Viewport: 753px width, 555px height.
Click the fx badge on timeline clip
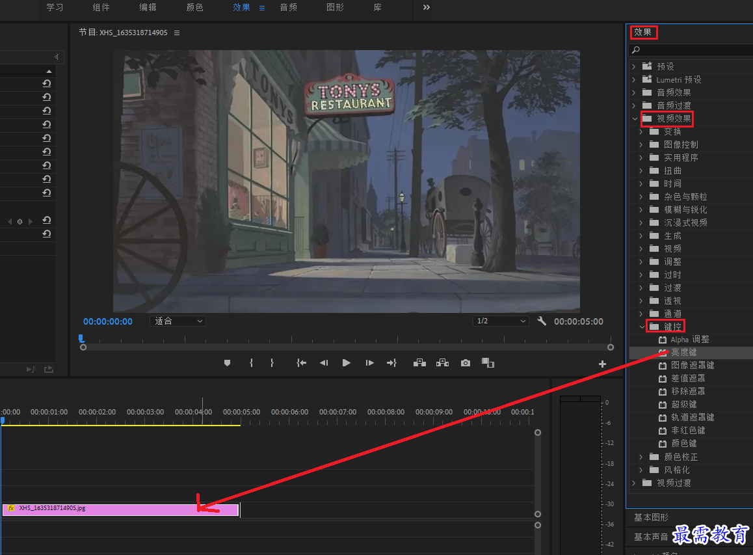coord(10,508)
